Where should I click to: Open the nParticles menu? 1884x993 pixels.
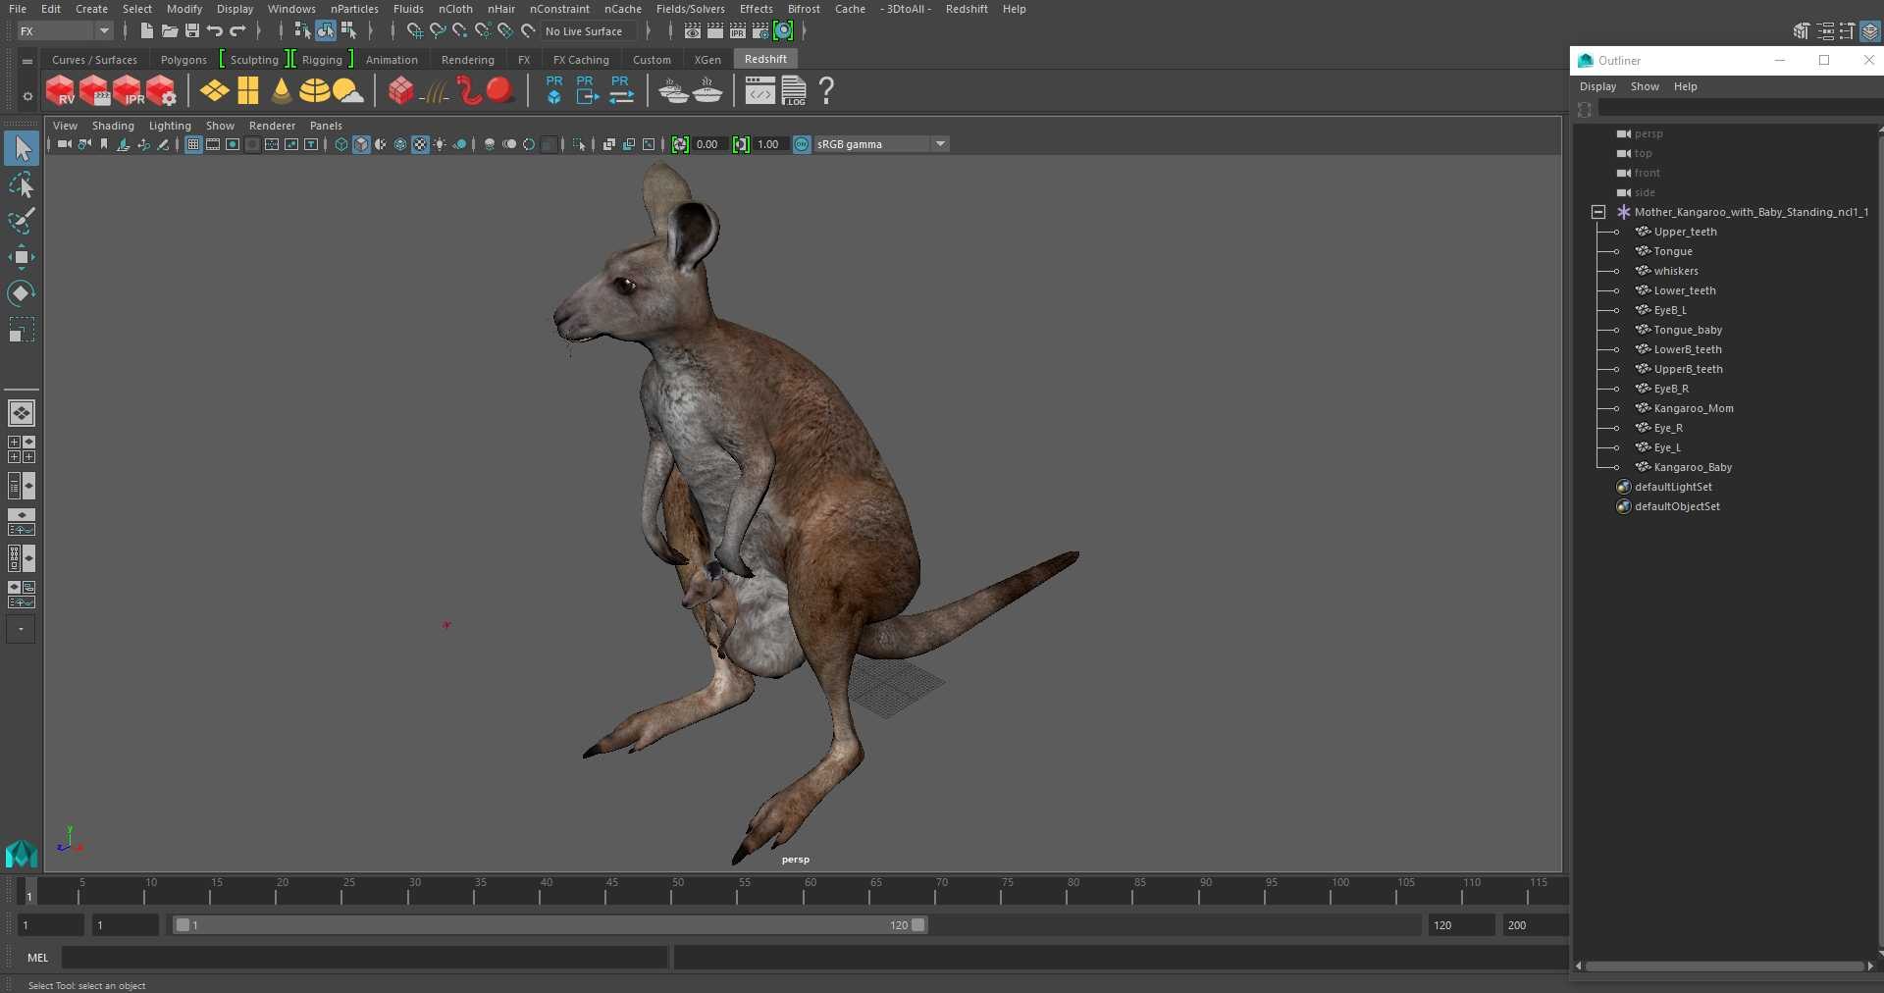pos(354,9)
